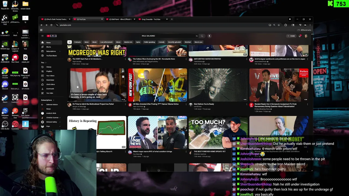349x196 pixels.
Task: Open options for Ali Abdelaziz video
Action: click(125, 59)
